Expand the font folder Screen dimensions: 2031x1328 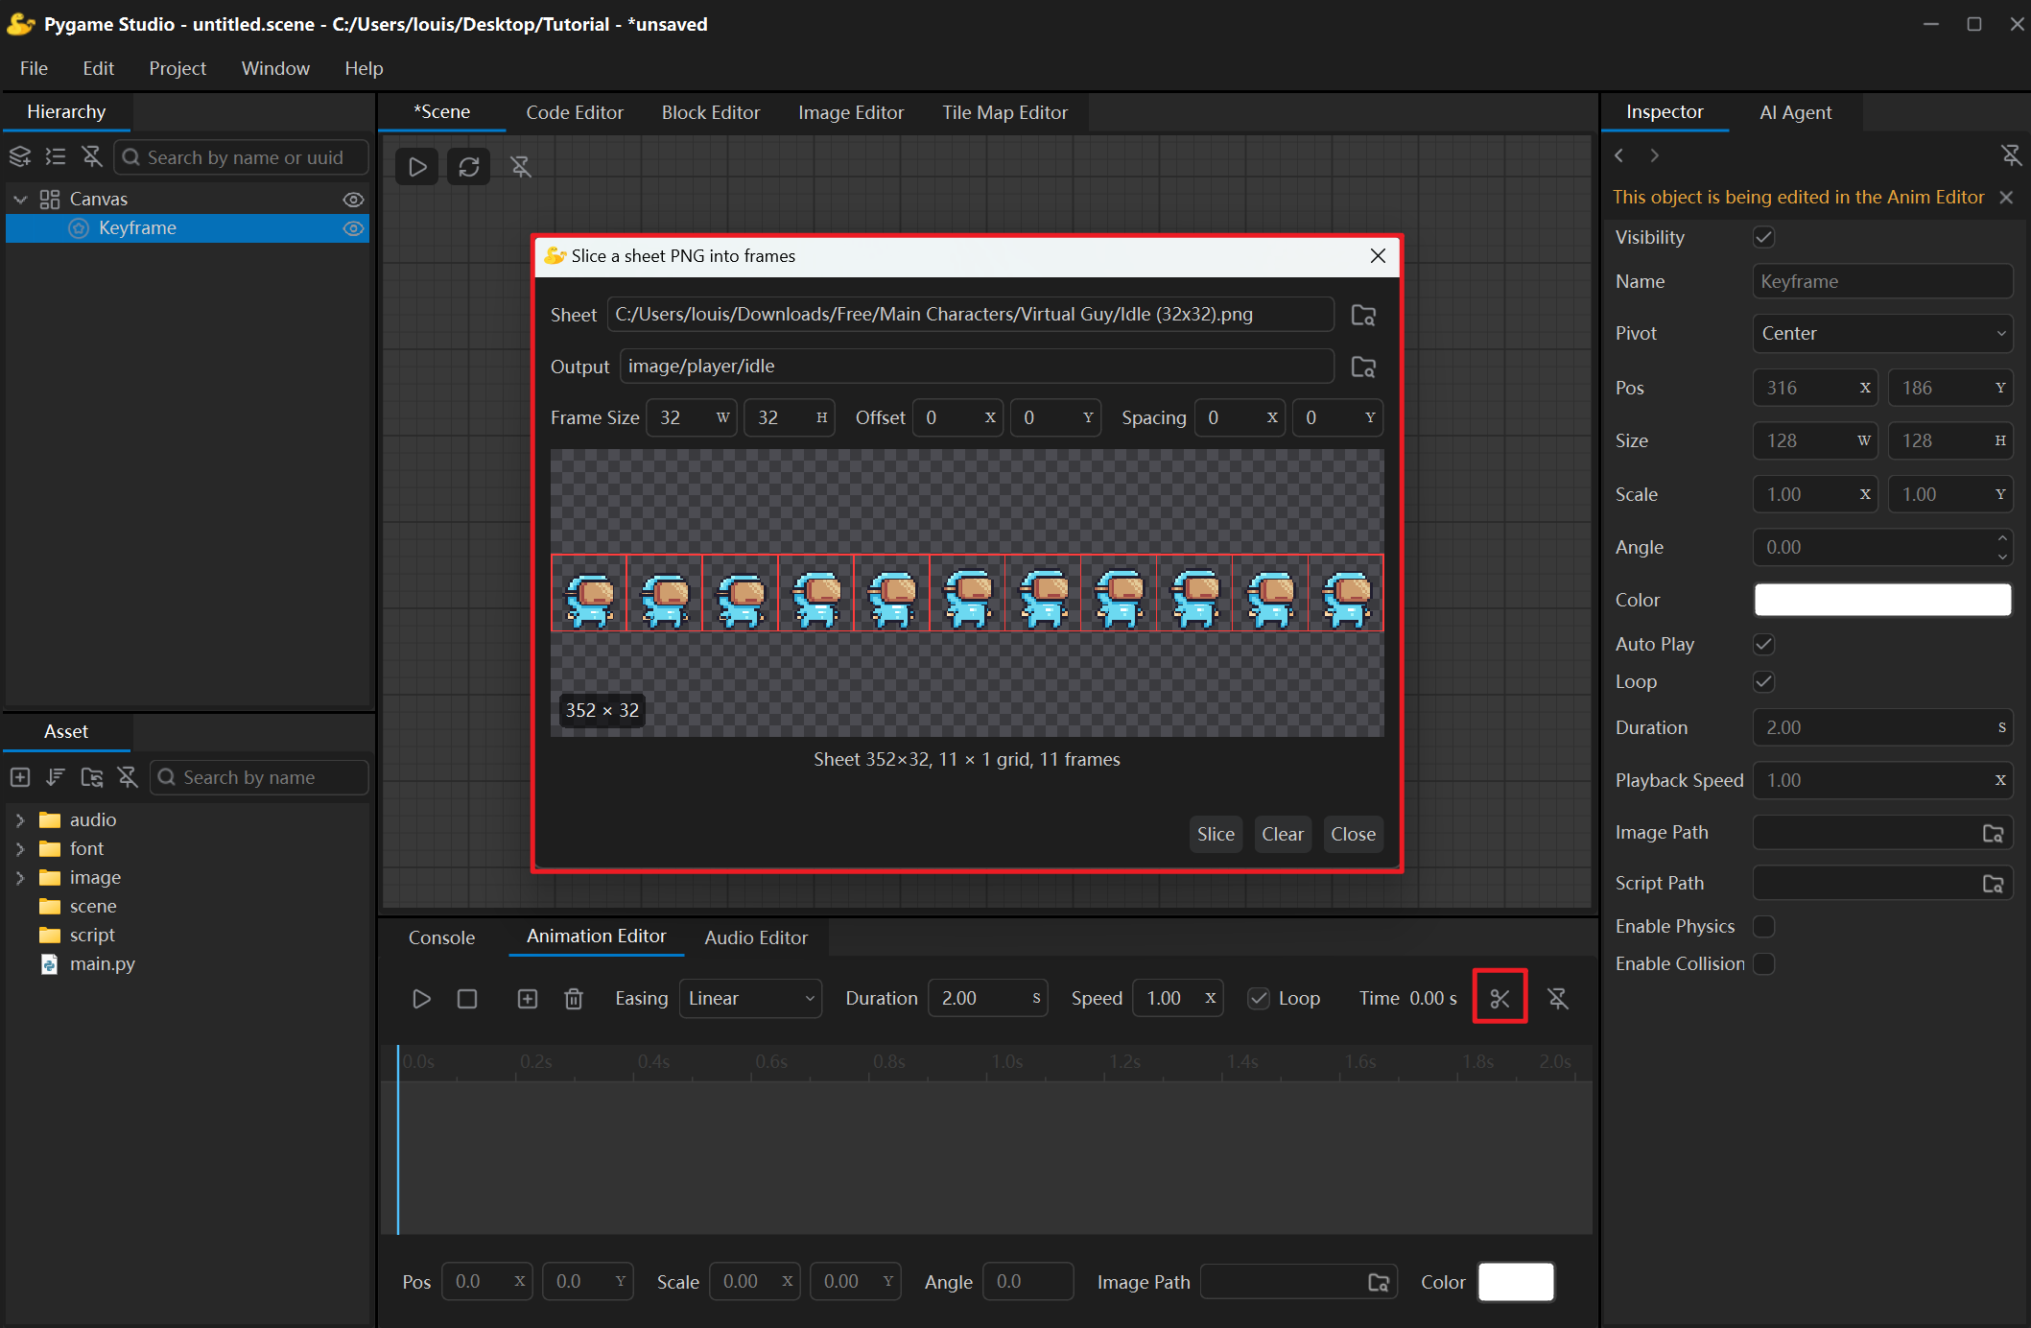pos(20,849)
